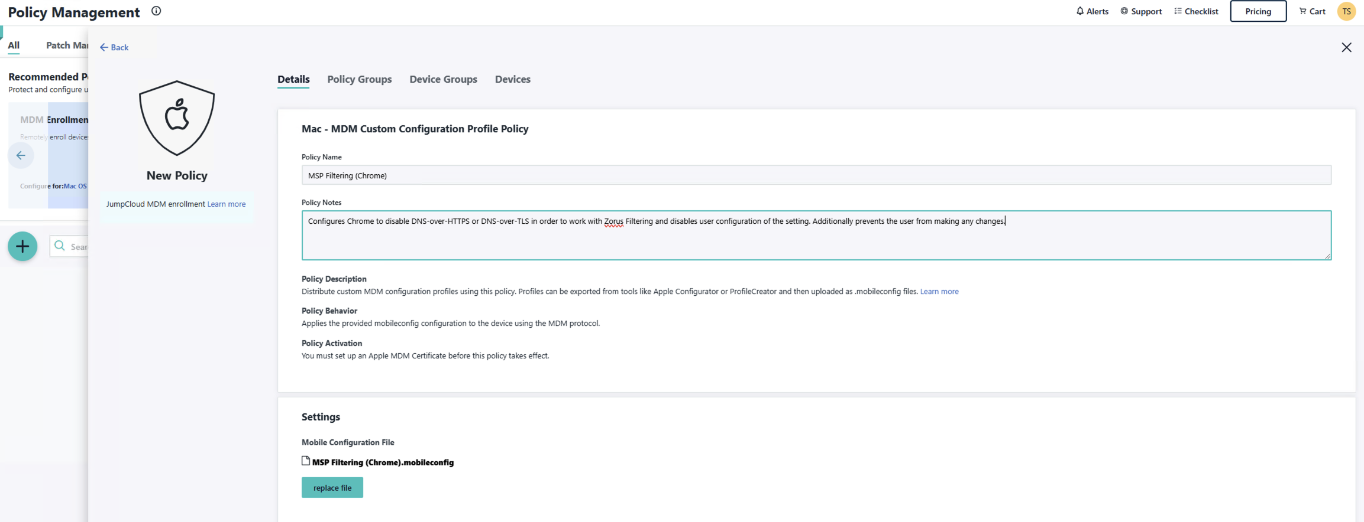Open the Devices tab

pos(513,79)
